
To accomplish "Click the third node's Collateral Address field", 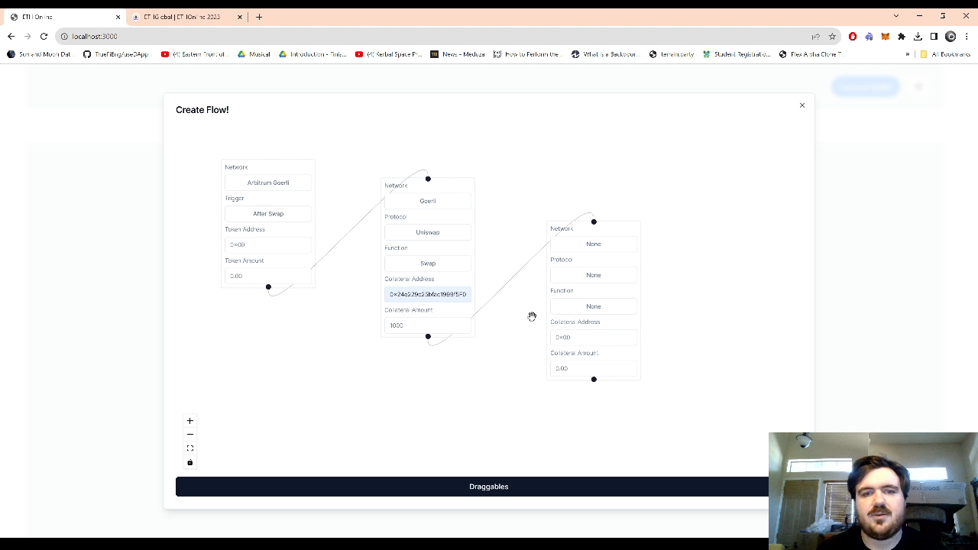I will [x=594, y=337].
